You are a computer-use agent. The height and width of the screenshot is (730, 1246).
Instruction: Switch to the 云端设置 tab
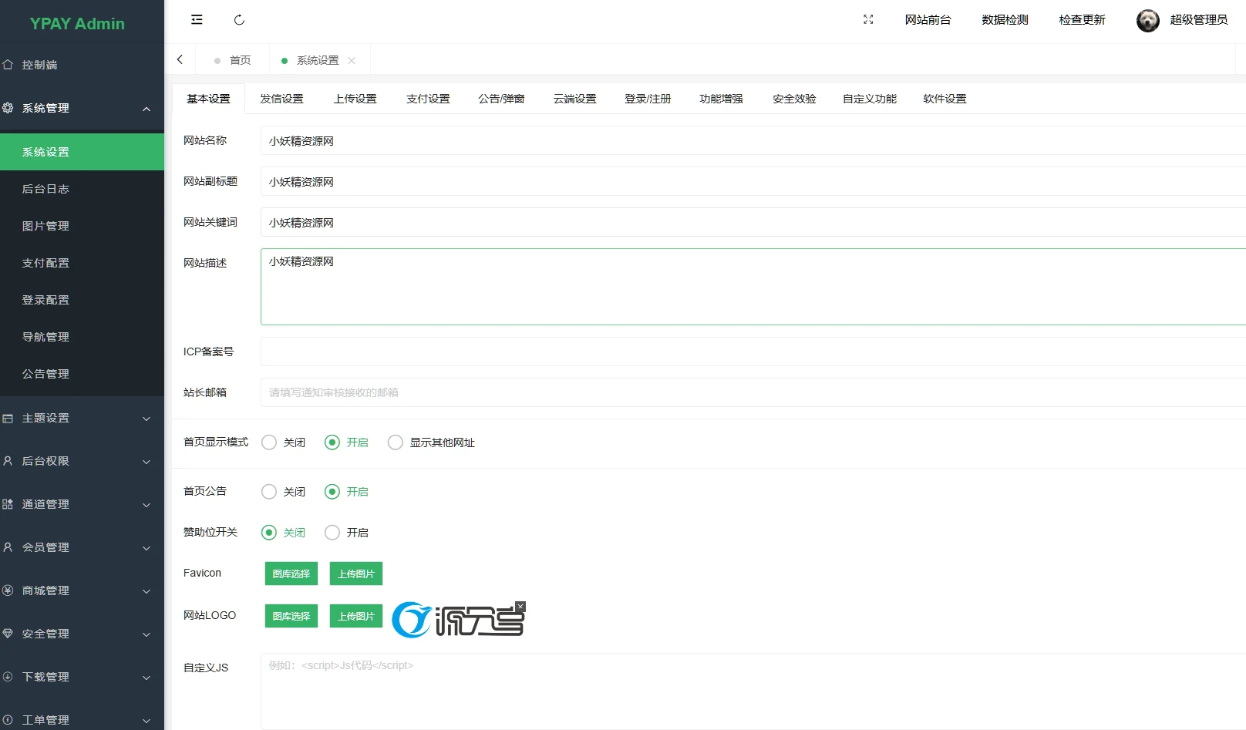pos(574,99)
